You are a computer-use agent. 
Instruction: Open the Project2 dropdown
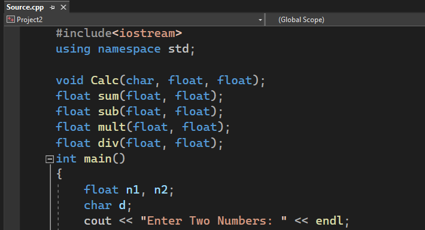pyautogui.click(x=260, y=20)
